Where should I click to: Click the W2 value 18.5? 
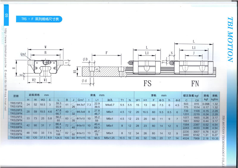point(43,105)
